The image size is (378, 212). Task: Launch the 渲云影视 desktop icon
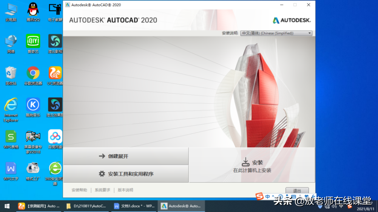[55, 44]
